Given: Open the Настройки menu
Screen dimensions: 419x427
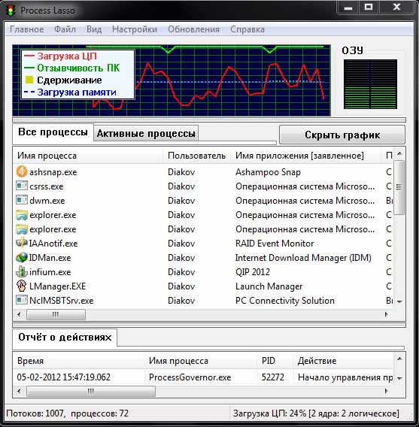Looking at the screenshot, I should pos(135,29).
